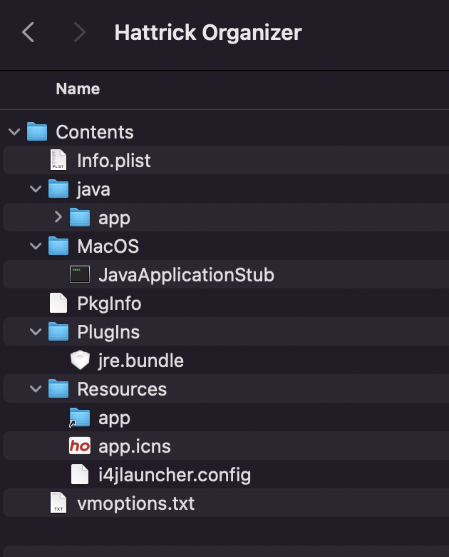Click the java folder icon

click(58, 189)
